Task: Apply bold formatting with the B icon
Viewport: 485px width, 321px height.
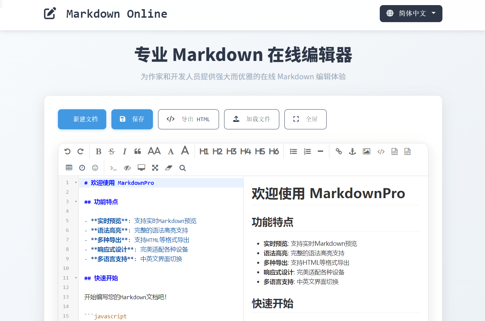Action: 98,151
